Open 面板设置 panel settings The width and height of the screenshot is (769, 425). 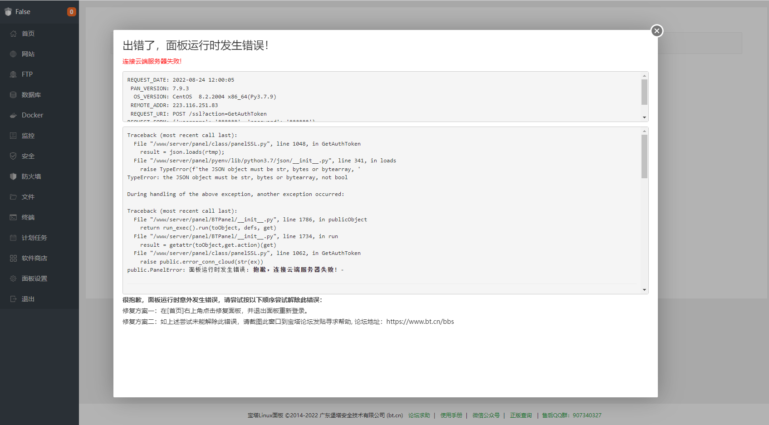click(34, 278)
